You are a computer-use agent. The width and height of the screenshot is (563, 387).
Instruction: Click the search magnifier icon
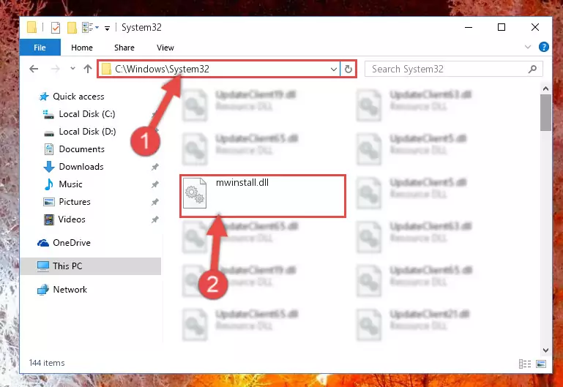click(532, 69)
